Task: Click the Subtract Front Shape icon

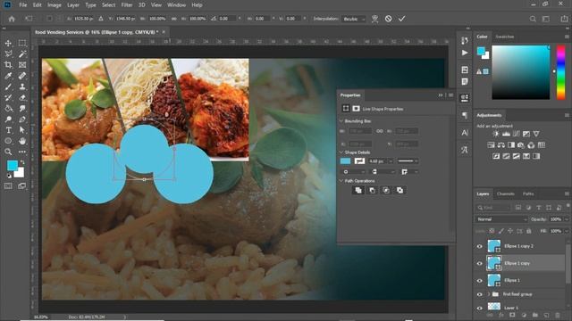Action: [x=372, y=190]
